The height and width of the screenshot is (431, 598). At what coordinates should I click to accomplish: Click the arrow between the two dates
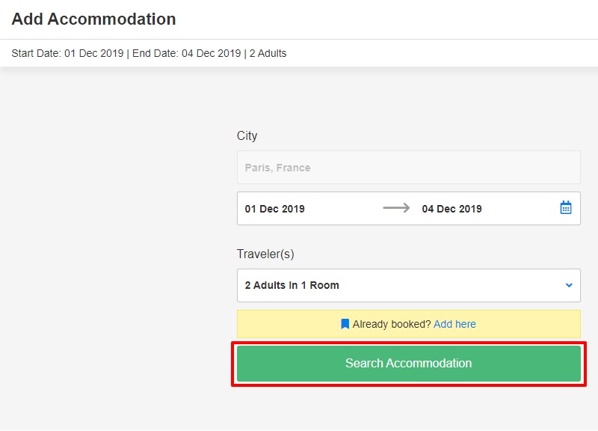(x=396, y=209)
